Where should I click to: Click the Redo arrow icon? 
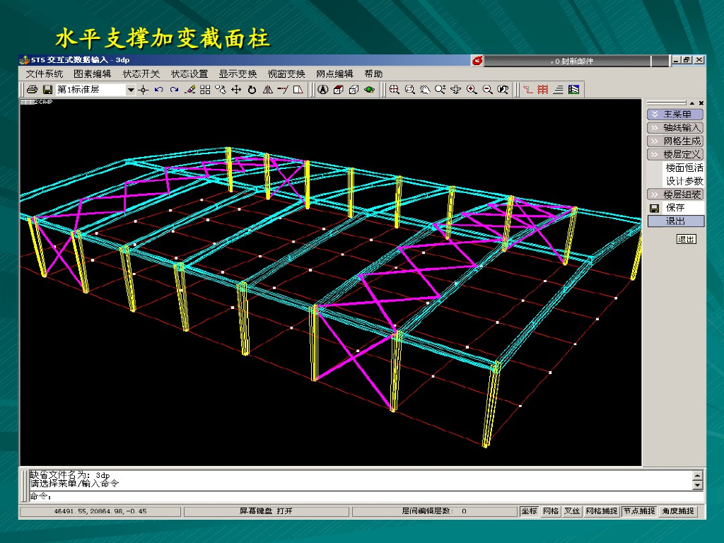(174, 90)
